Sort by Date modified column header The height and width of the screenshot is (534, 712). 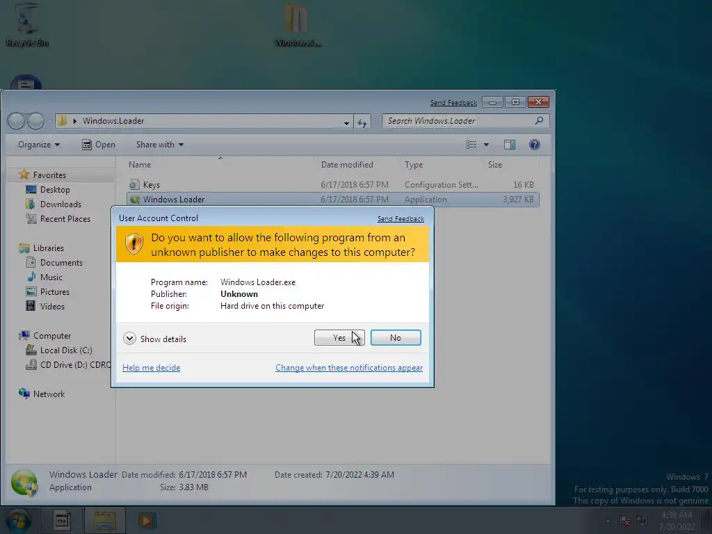coord(347,164)
